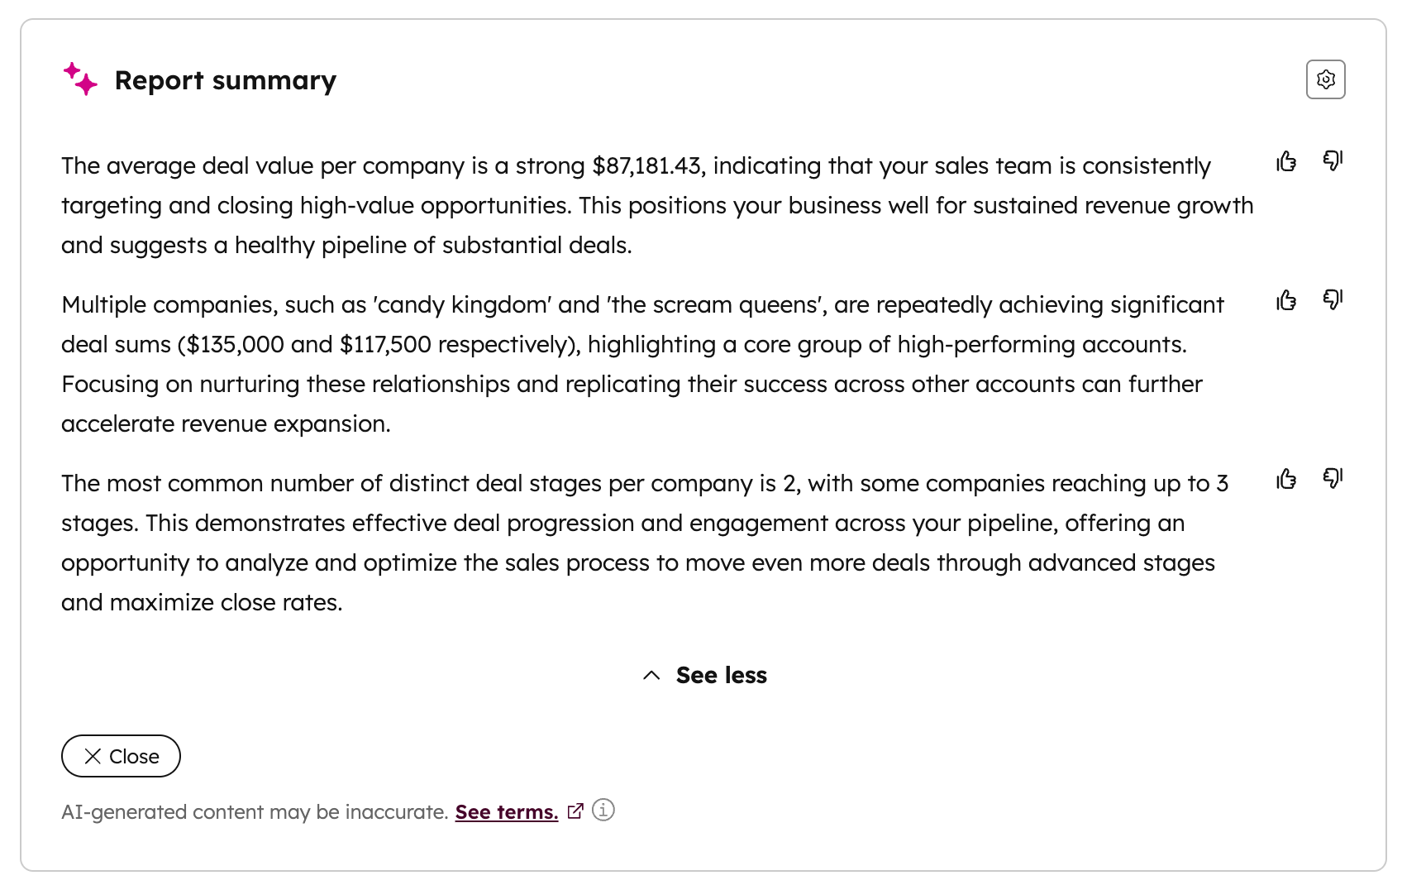Image resolution: width=1402 pixels, height=885 pixels.
Task: Thumbs up the distinct deal stages insight
Action: pos(1286,479)
